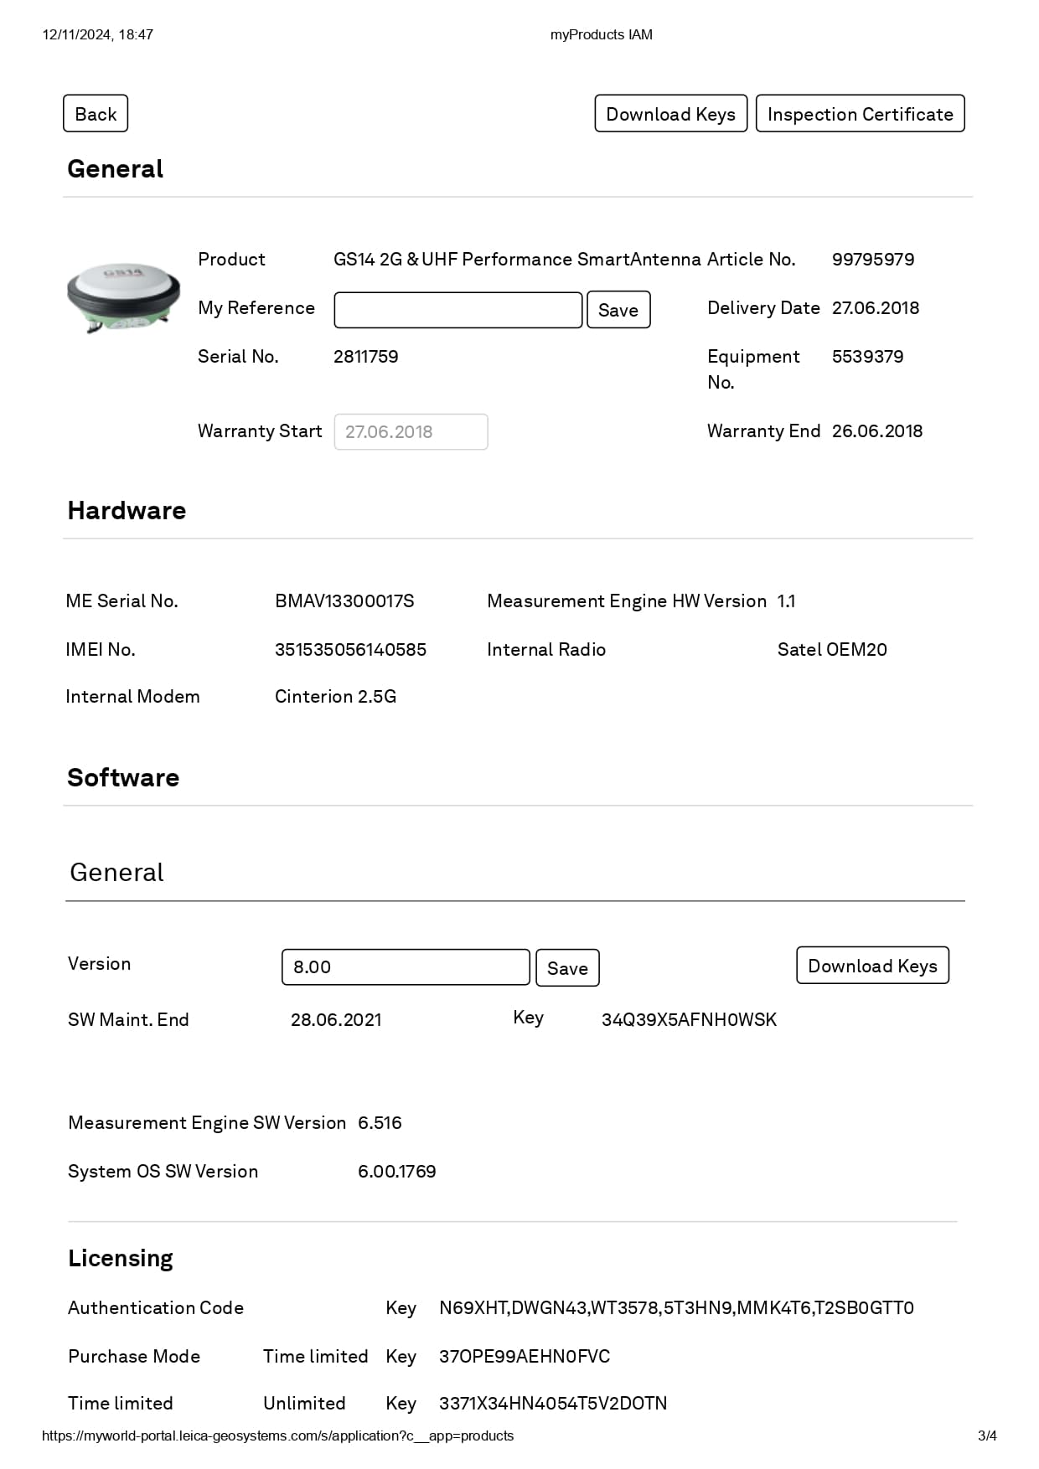Click the myProducts IAM page title

(x=602, y=34)
